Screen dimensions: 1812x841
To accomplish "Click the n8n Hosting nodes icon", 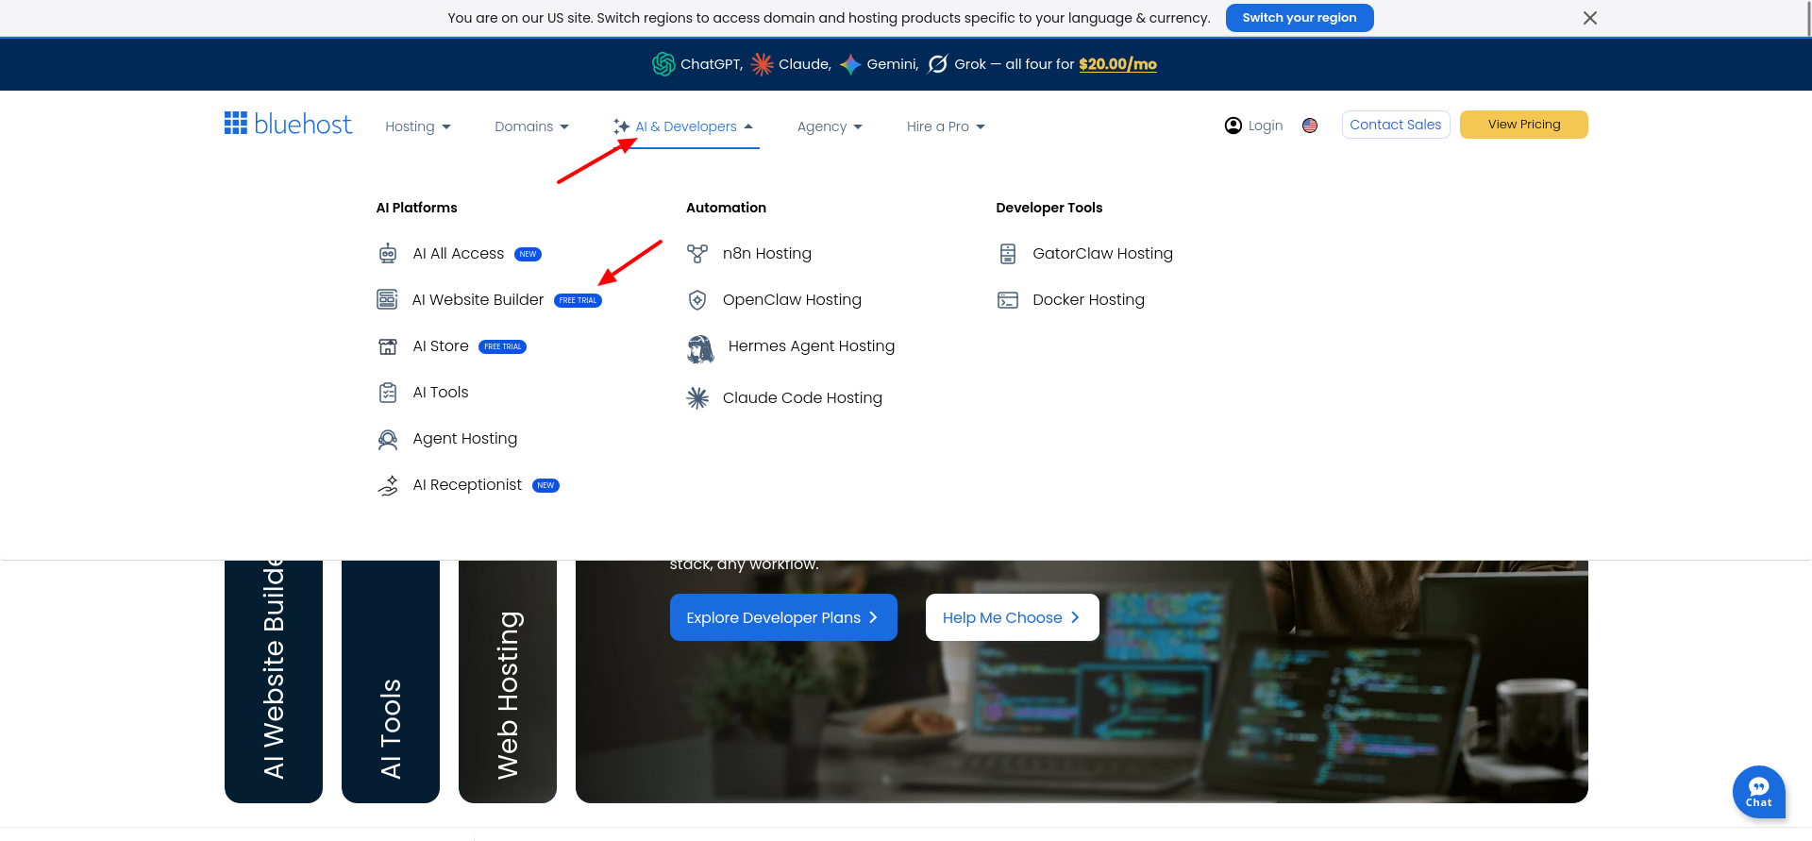I will (697, 254).
